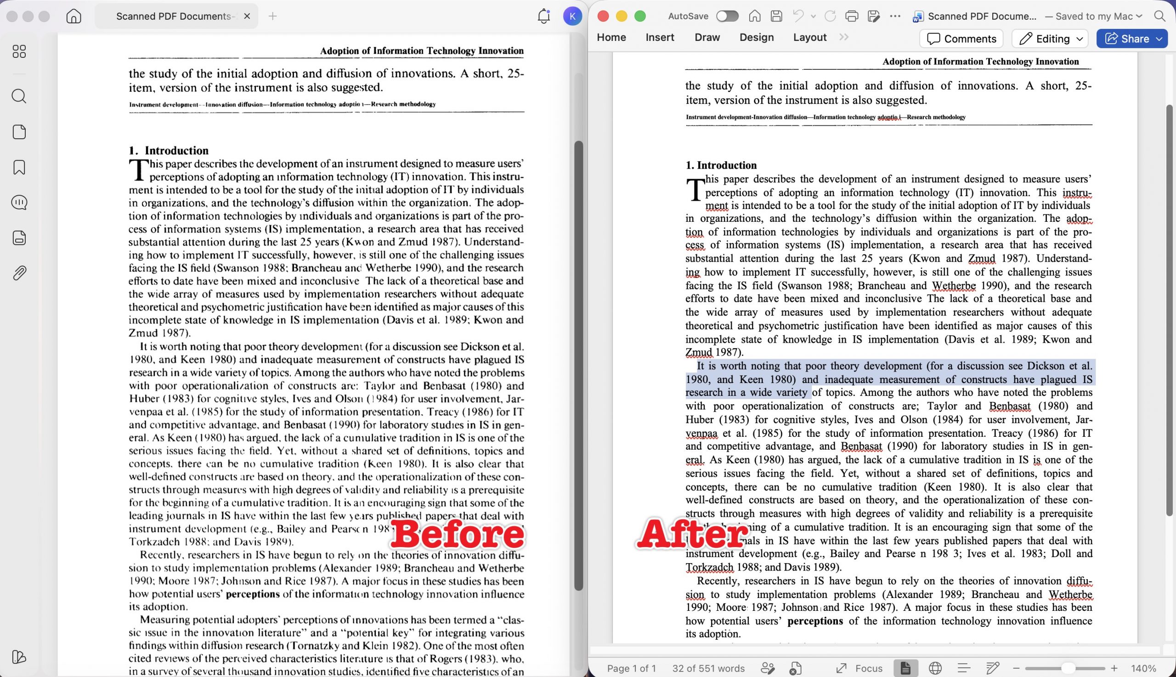Viewport: 1176px width, 677px height.
Task: Switch to the Layout ribbon tab
Action: pos(809,38)
